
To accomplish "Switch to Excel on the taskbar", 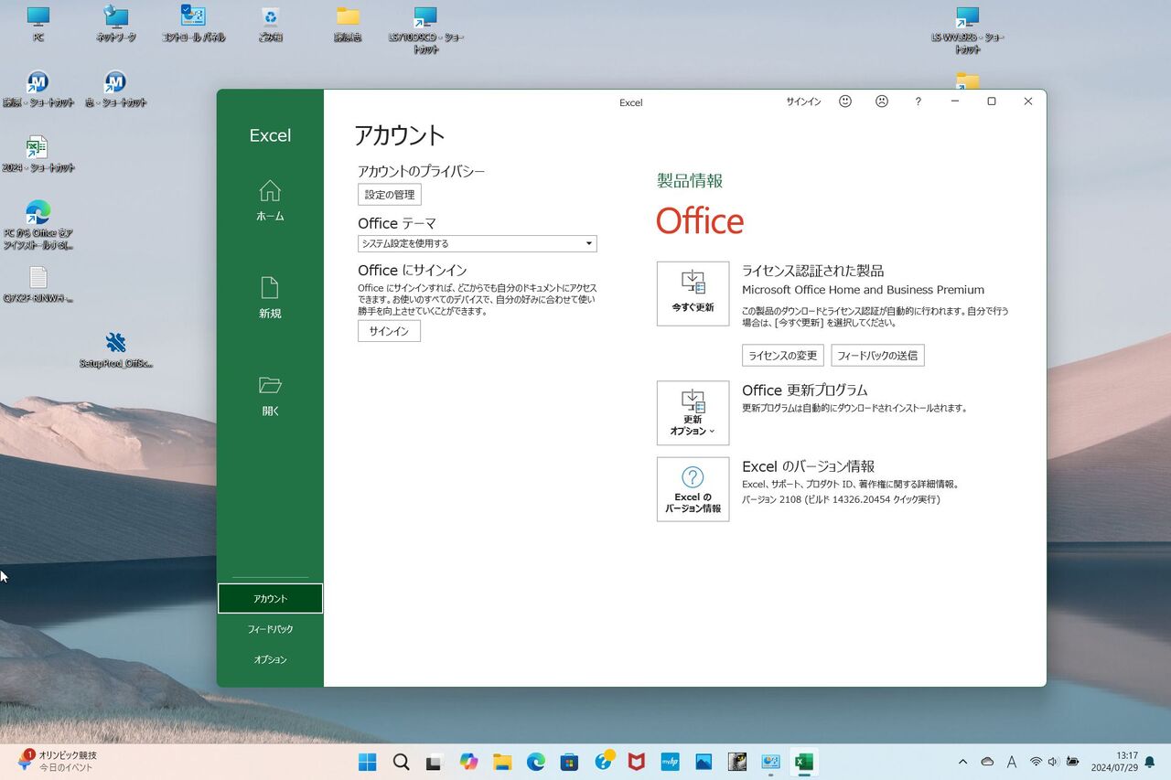I will [804, 762].
